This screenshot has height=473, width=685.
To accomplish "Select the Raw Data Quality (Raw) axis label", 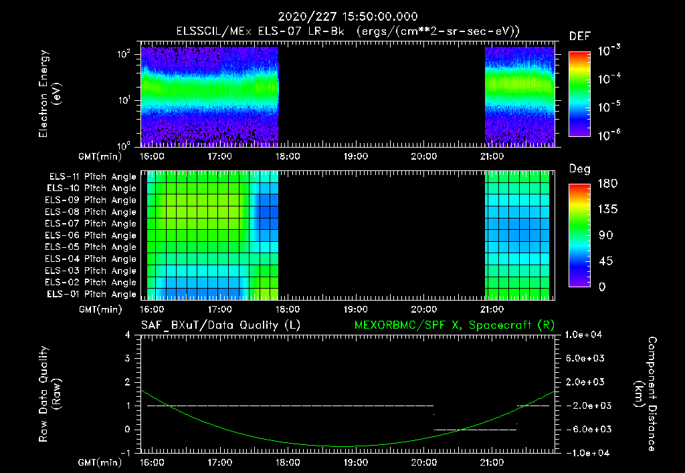I will point(50,394).
